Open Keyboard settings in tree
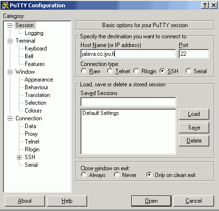 (x=36, y=49)
